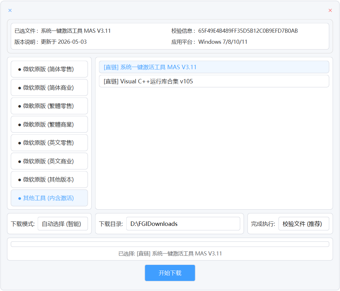Choose [直链] 系统一键激活工具 MAS V3.11 item
Image resolution: width=340 pixels, height=291 pixels.
pyautogui.click(x=214, y=67)
